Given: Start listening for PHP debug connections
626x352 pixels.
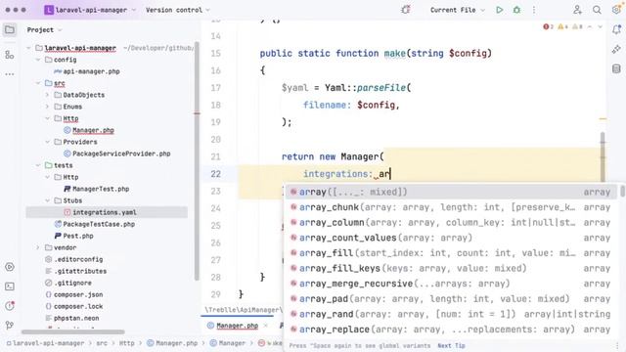Looking at the screenshot, I should coord(406,10).
